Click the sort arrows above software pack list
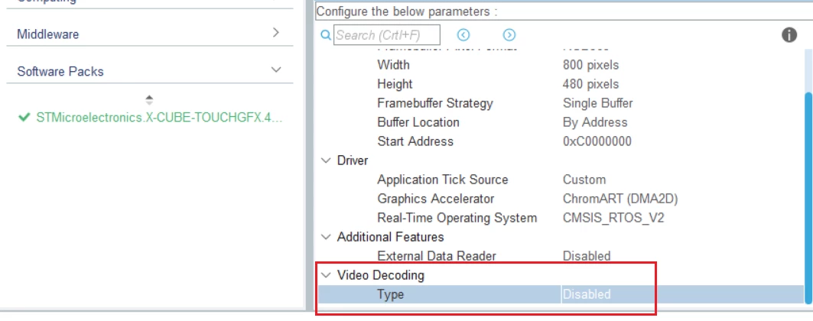Screen dimensions: 813x321 [x=149, y=100]
